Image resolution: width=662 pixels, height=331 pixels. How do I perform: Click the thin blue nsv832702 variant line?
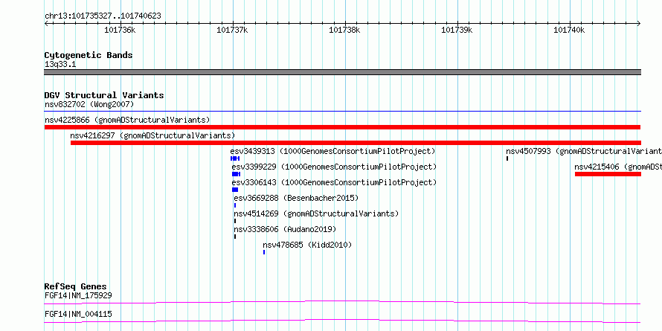(342, 112)
